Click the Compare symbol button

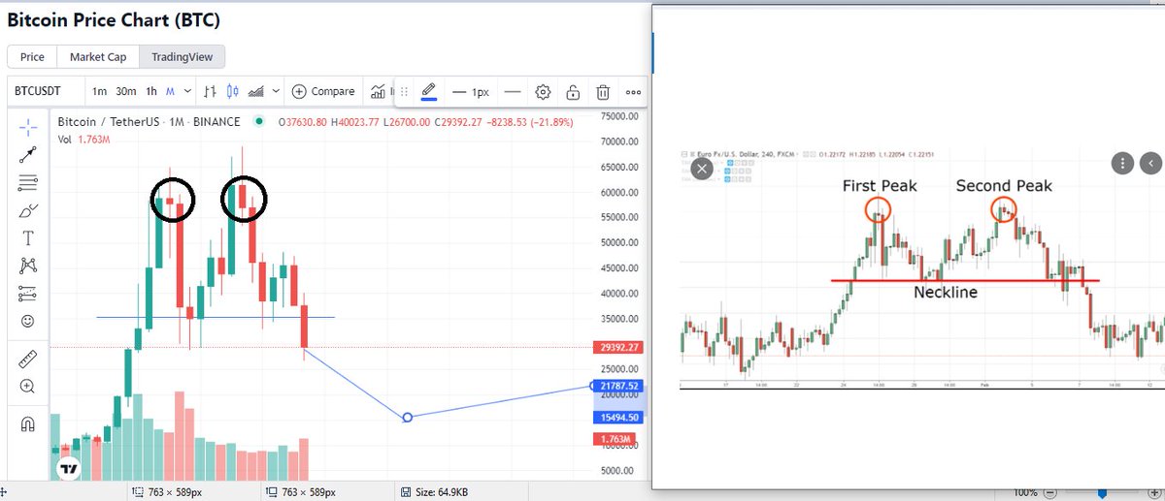tap(324, 91)
